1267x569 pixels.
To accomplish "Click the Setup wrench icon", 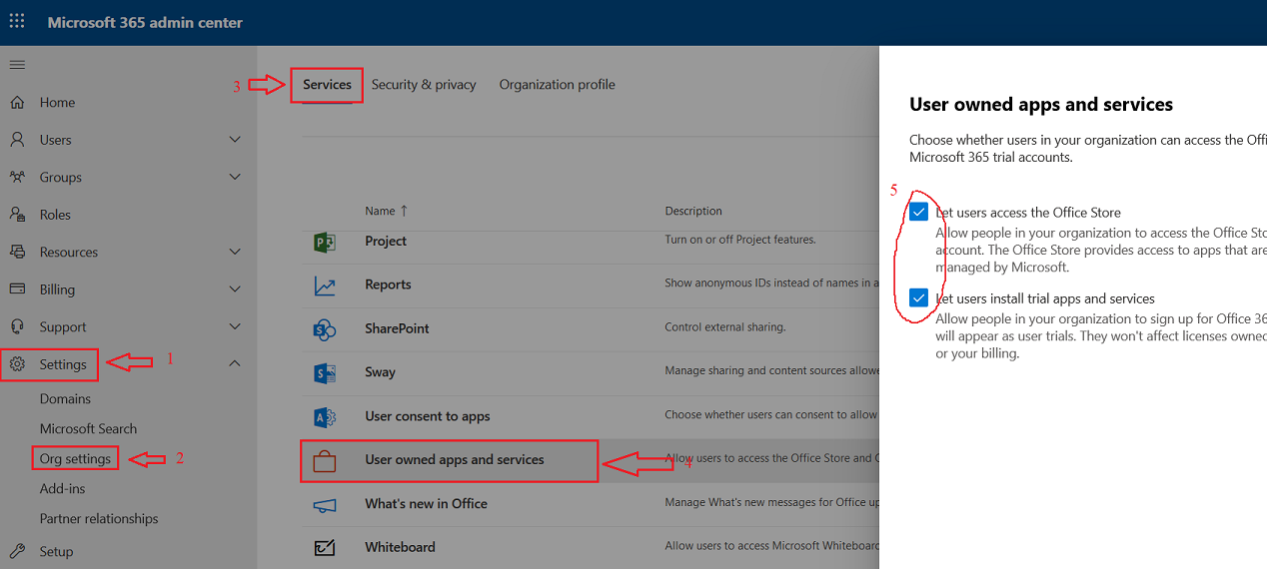I will [x=17, y=551].
